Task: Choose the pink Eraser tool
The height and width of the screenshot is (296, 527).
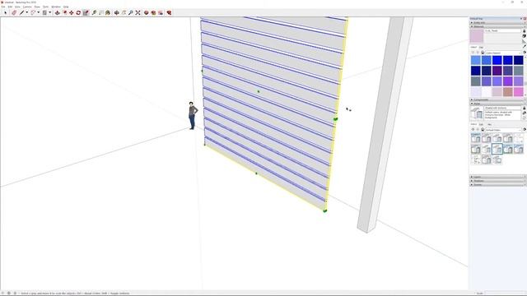Action: 14,12
